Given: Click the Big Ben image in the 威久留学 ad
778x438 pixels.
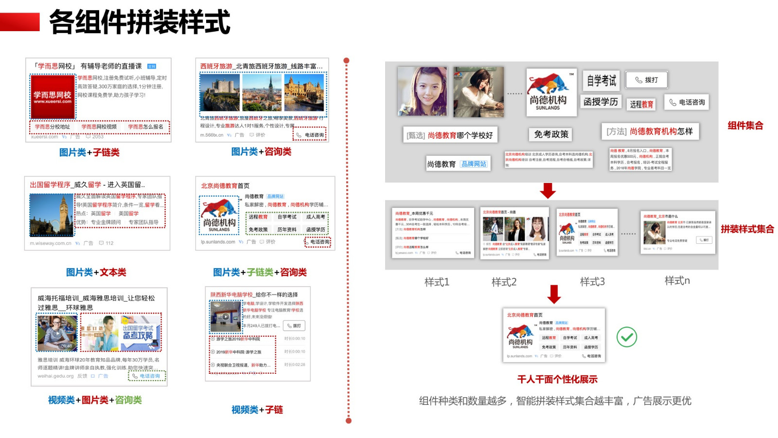Looking at the screenshot, I should (52, 215).
